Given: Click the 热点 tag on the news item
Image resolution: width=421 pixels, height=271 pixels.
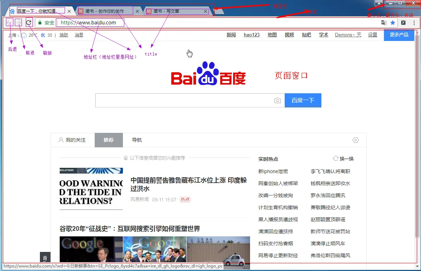Looking at the screenshot, I should click(185, 200).
